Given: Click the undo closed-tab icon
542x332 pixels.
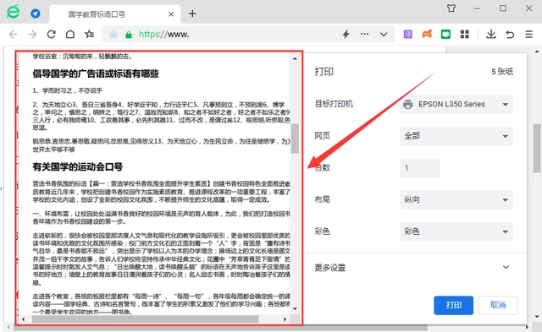Looking at the screenshot, I should (510, 34).
